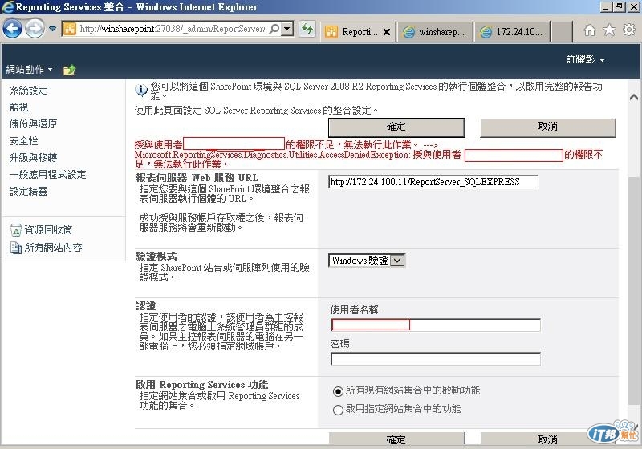
Task: Click the site favicon in address bar
Action: coord(70,29)
